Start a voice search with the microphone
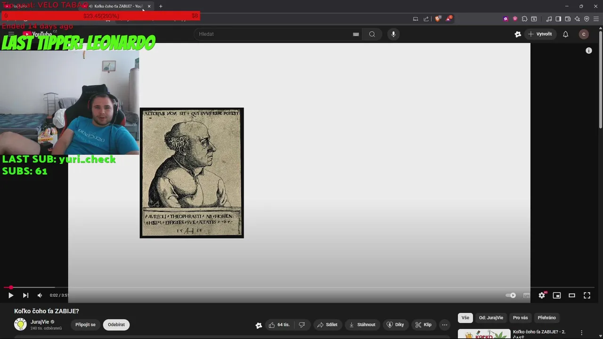 coord(393,34)
